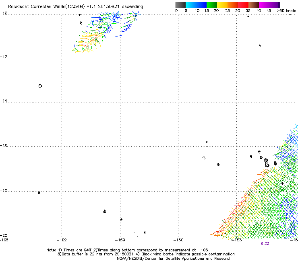298x261 pixels.
Task: Click the purple 6:23 swath time label
Action: pos(265,244)
